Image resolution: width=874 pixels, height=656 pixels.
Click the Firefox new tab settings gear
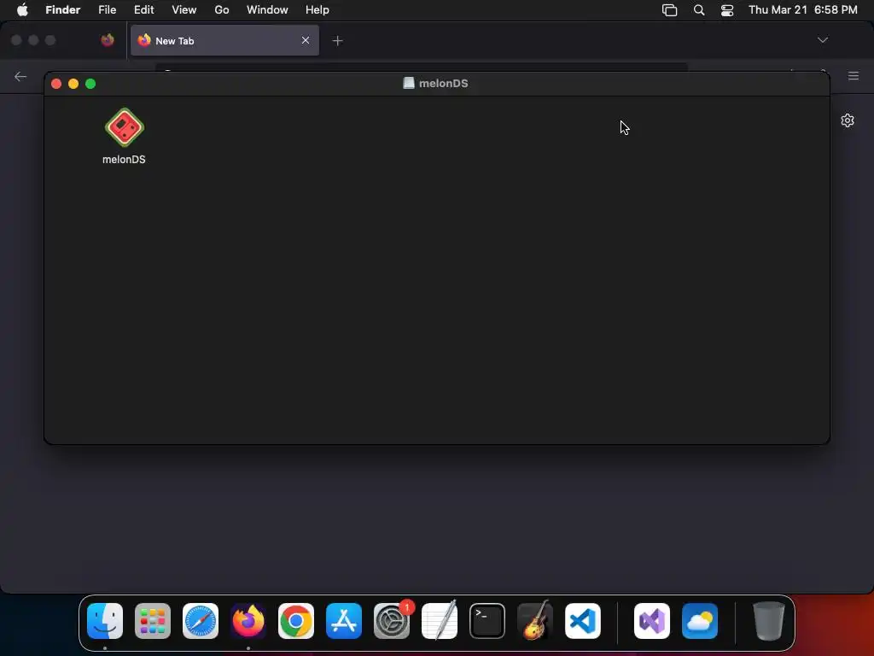(848, 120)
